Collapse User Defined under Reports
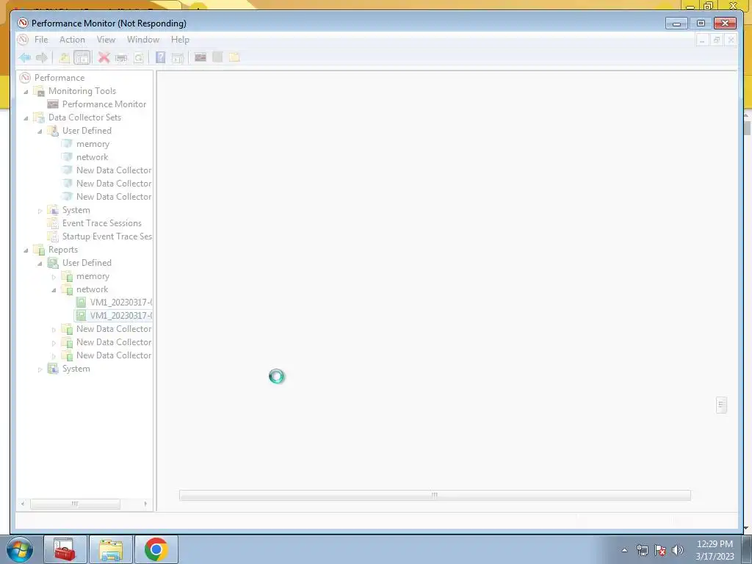Viewport: 752px width, 564px height. click(x=40, y=264)
